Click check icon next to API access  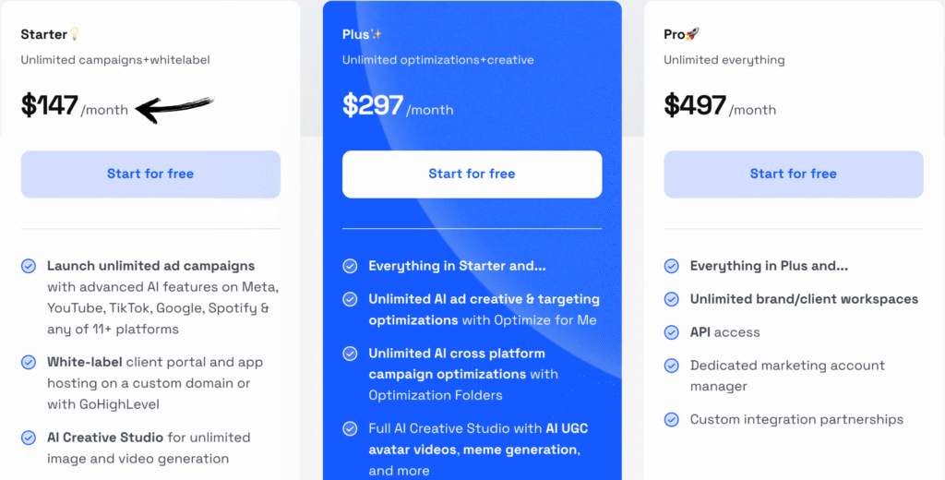(672, 332)
